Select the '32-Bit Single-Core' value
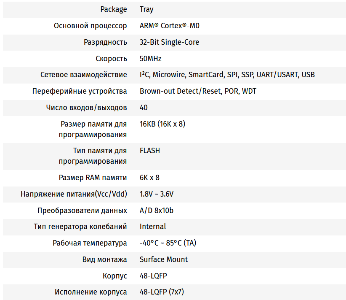This screenshot has width=346, height=300. [169, 42]
